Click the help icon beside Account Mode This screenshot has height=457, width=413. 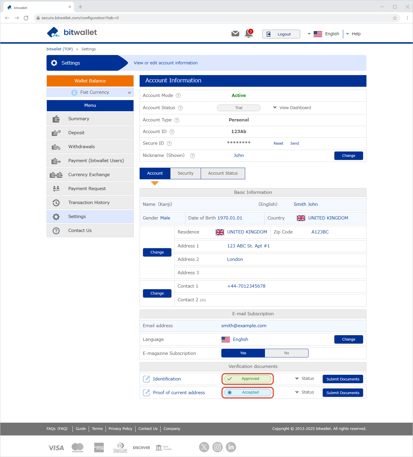tap(178, 95)
